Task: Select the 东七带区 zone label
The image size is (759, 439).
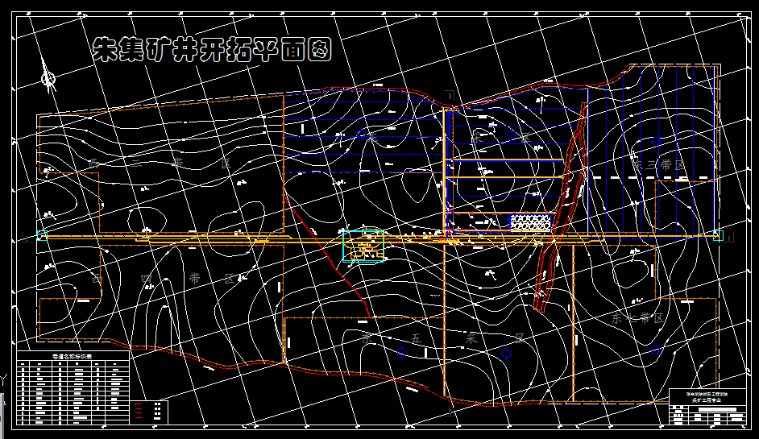Action: pyautogui.click(x=637, y=318)
